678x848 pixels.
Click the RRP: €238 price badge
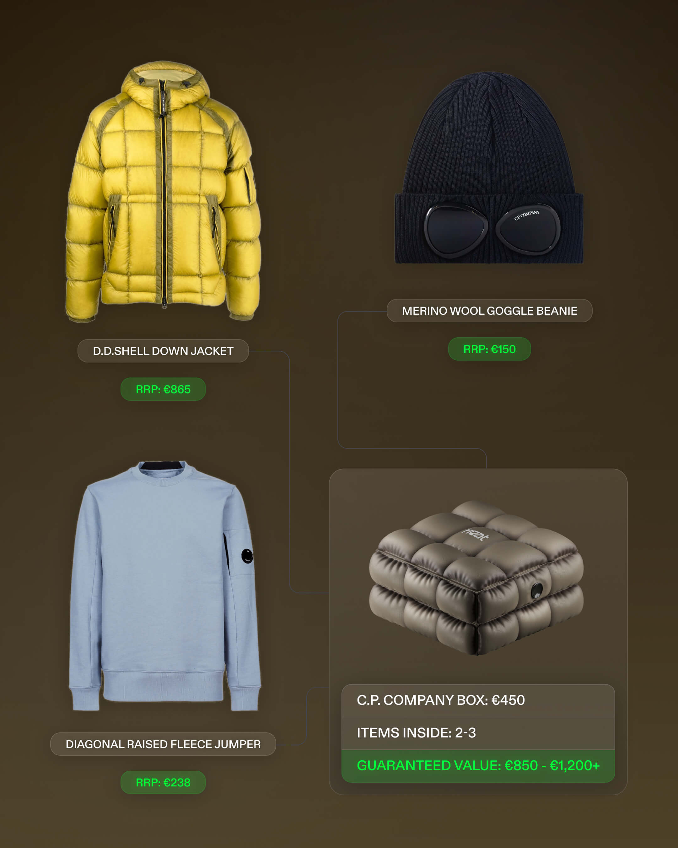point(163,783)
